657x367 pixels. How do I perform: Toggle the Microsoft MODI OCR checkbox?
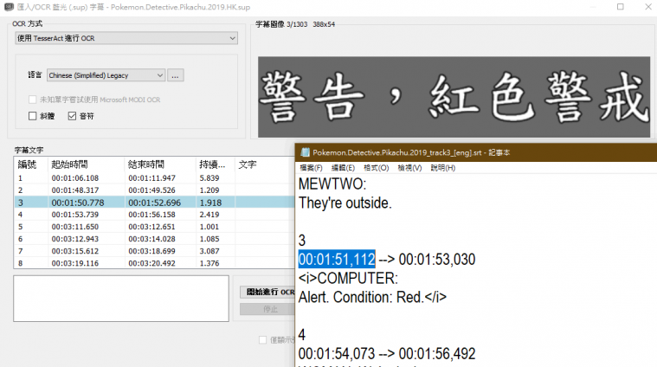click(32, 100)
